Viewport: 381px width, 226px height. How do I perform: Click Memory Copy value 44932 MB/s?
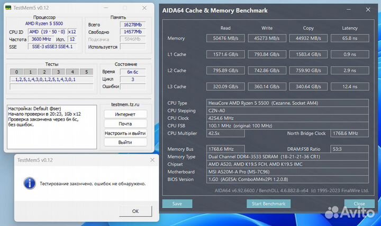pos(309,39)
